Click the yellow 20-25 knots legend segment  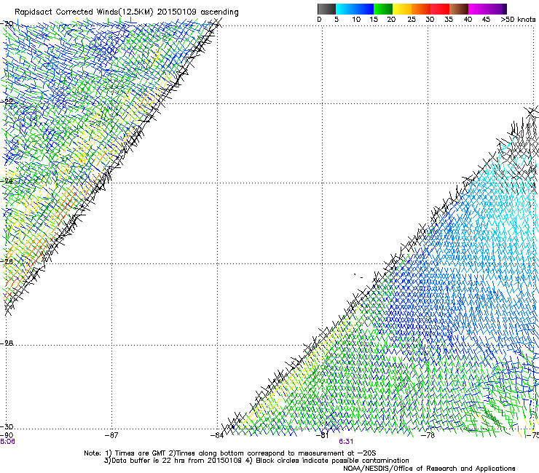[402, 9]
